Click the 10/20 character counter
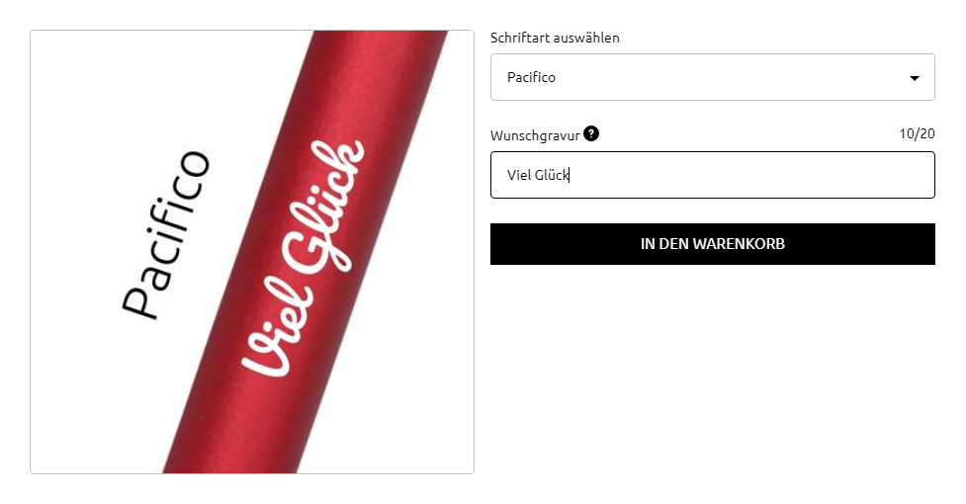The height and width of the screenshot is (504, 966). click(917, 133)
